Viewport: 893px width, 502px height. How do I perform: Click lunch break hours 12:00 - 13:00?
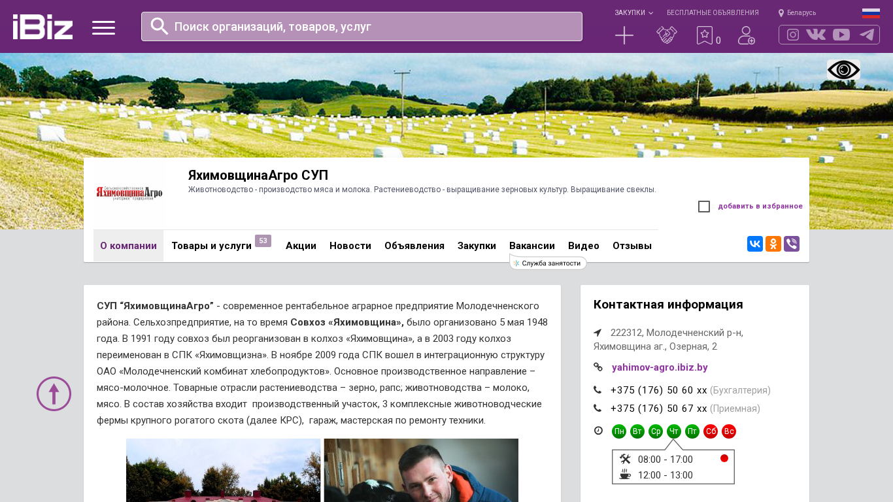point(666,475)
